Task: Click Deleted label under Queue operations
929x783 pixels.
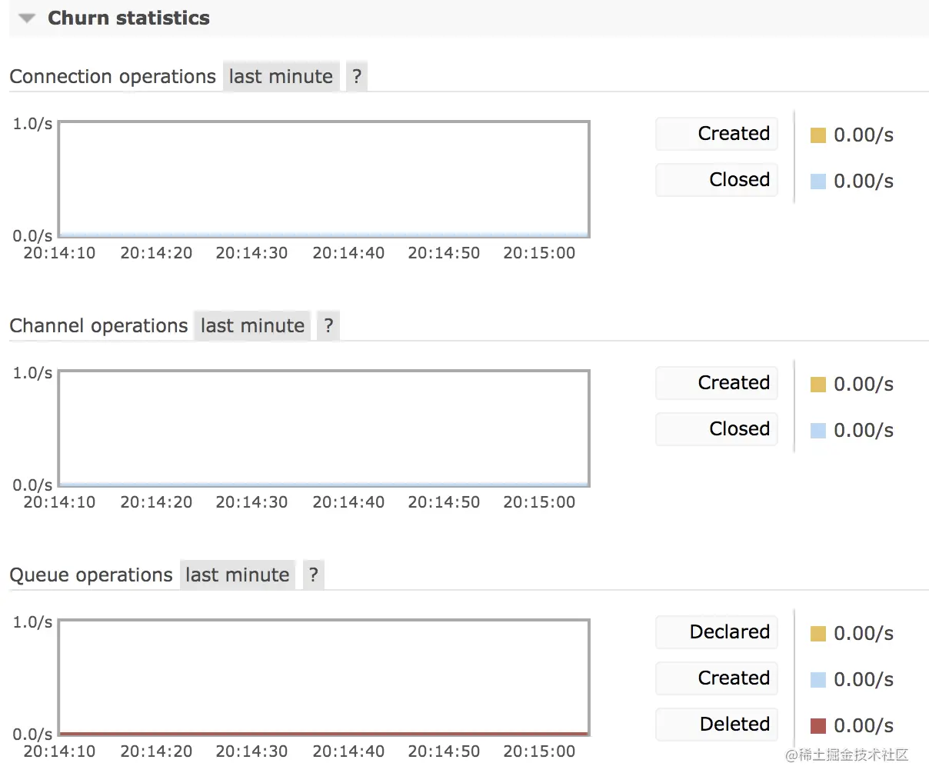Action: pos(717,725)
